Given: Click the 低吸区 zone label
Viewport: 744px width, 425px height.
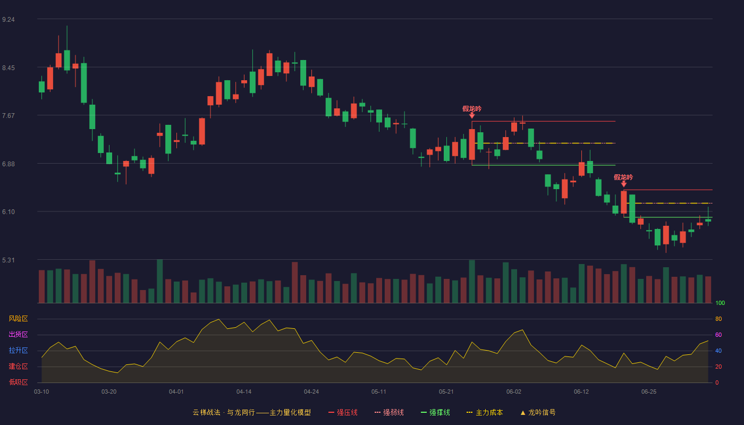Looking at the screenshot, I should [x=18, y=382].
